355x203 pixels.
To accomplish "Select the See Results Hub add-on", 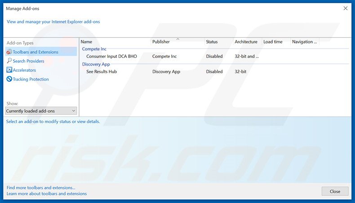I will [102, 71].
